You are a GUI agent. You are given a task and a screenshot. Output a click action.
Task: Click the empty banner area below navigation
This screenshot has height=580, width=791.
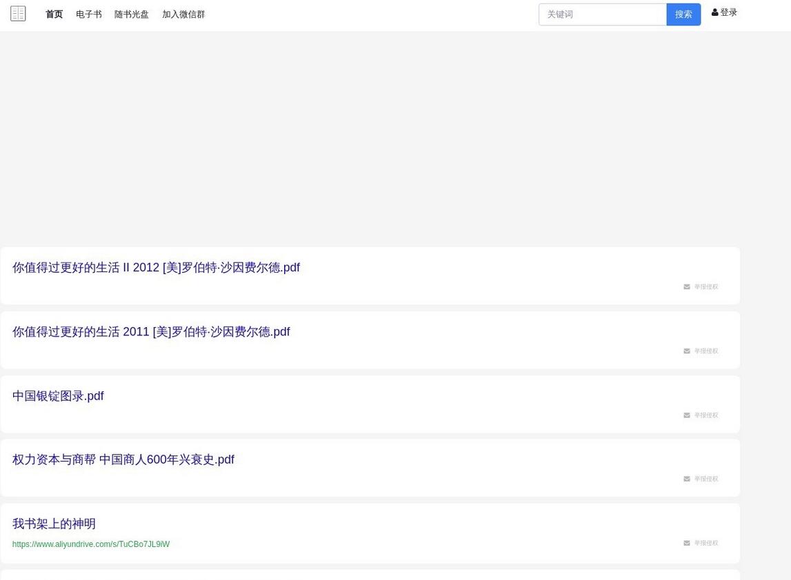[370, 138]
